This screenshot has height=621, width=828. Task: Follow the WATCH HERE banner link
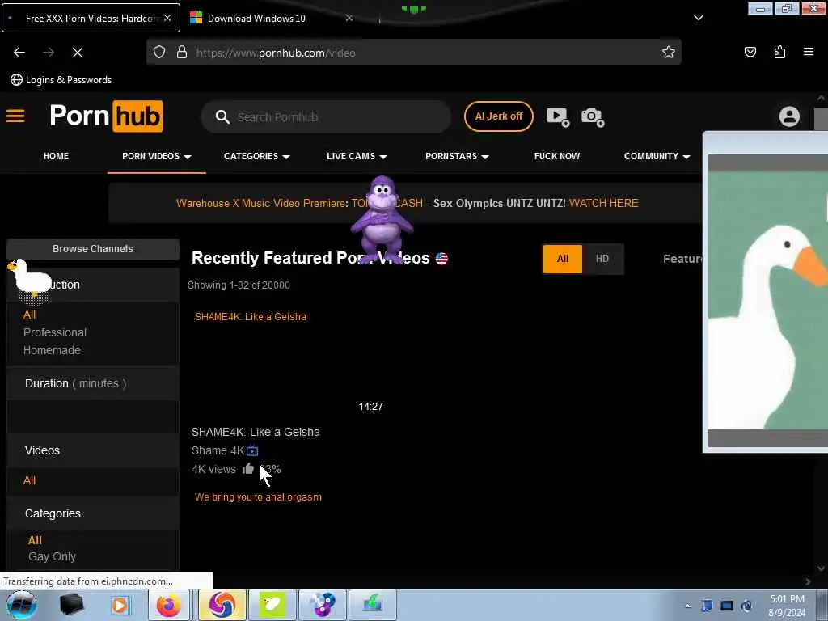(603, 203)
